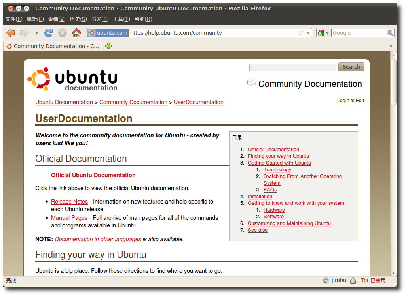Minimize the Firefox window

point(19,8)
